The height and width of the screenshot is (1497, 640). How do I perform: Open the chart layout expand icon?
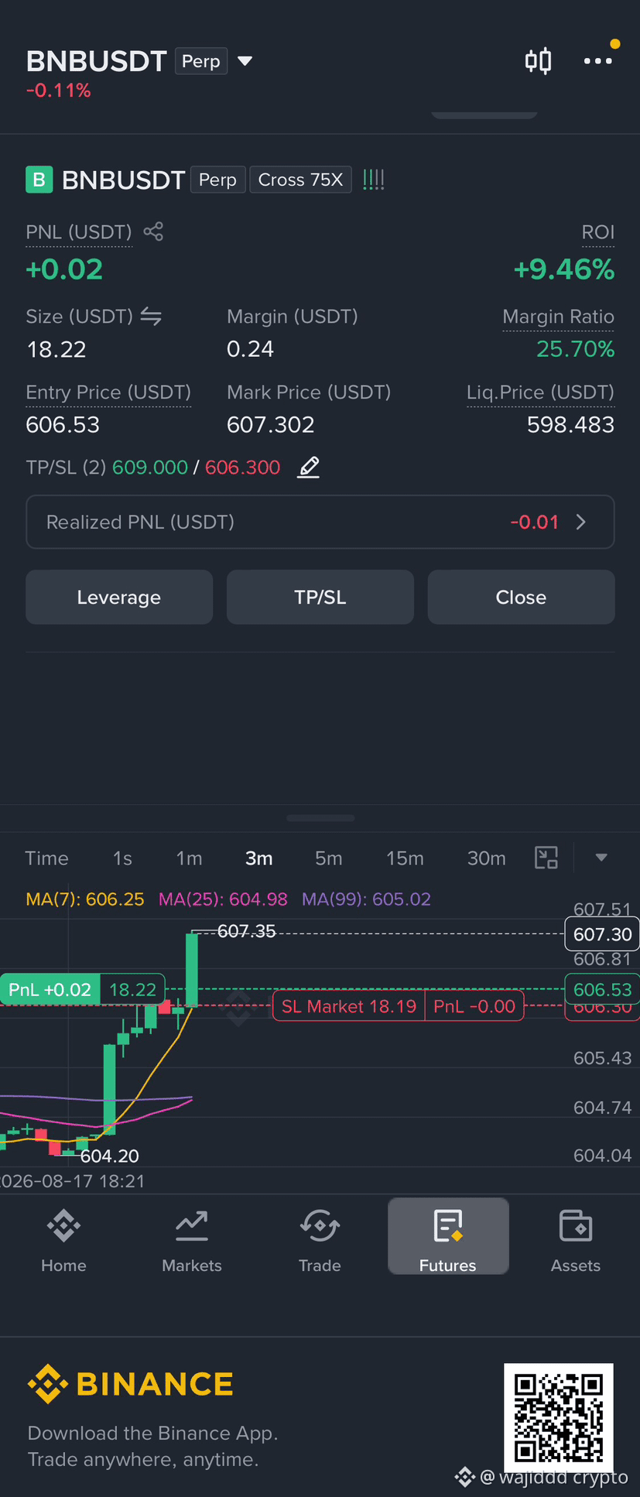pos(546,858)
